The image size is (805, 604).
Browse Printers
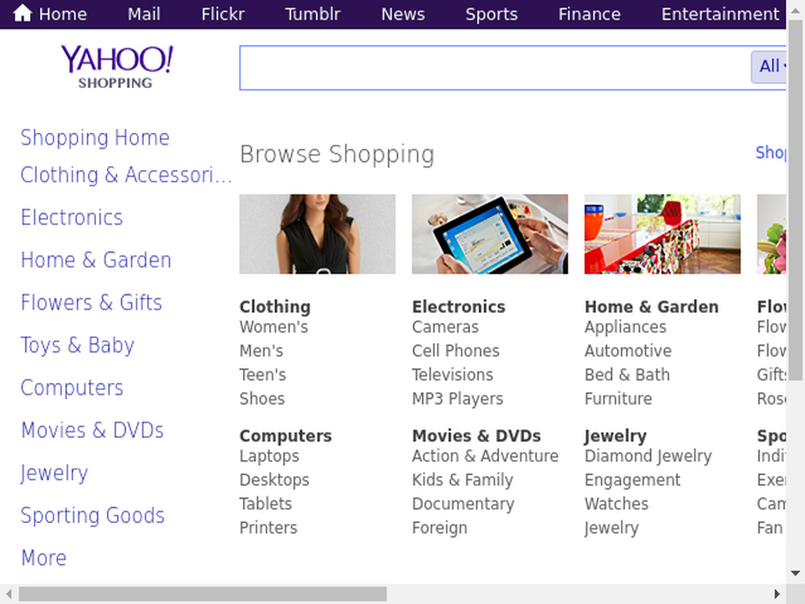pyautogui.click(x=269, y=528)
